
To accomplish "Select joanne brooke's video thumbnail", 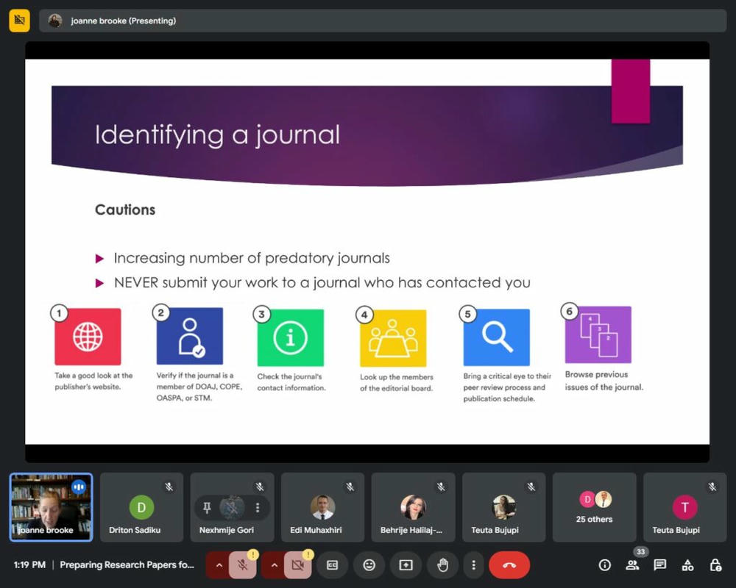I will [x=51, y=507].
